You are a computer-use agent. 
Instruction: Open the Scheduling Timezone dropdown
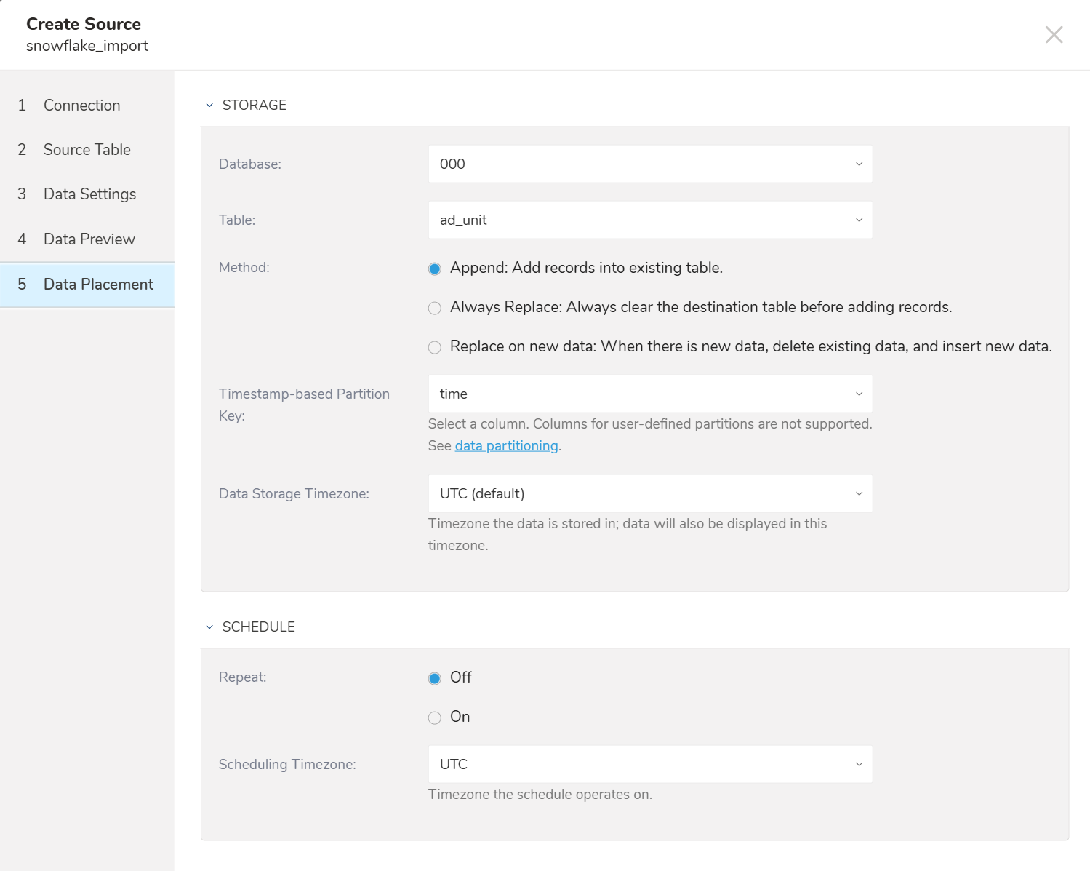point(649,765)
